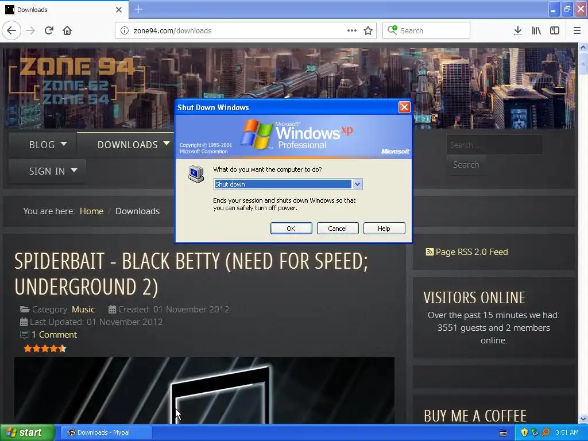The image size is (588, 441).
Task: Close the Shut Down Windows dialog
Action: (404, 107)
